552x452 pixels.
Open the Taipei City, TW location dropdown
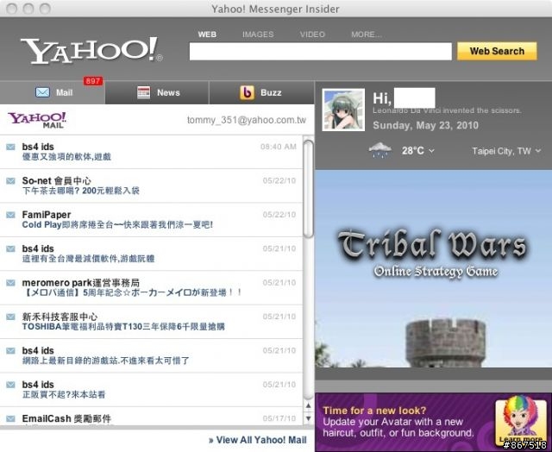[506, 151]
